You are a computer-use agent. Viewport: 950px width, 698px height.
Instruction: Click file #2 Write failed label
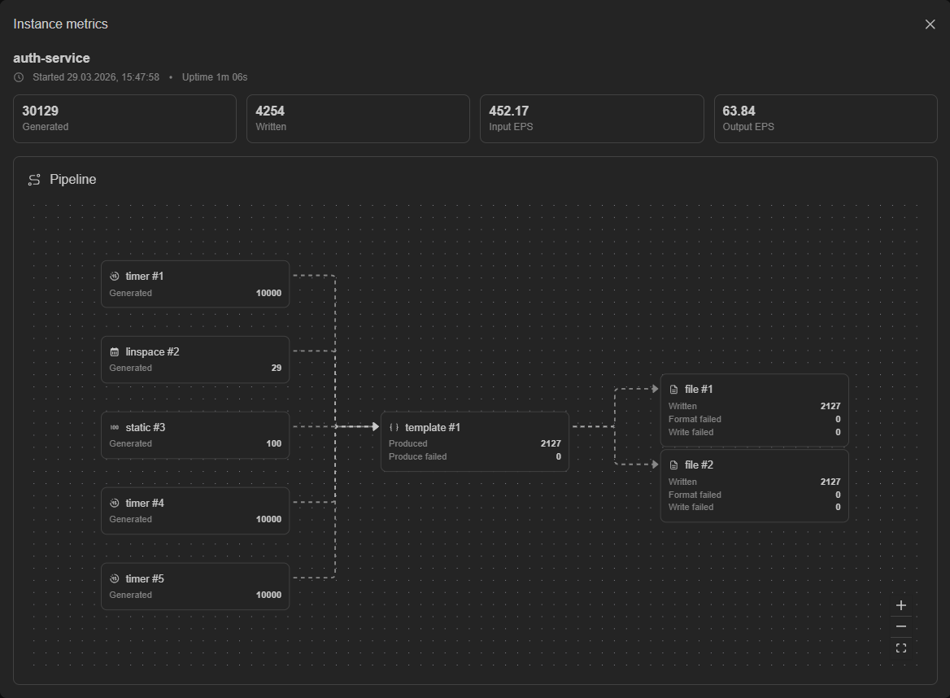point(691,508)
